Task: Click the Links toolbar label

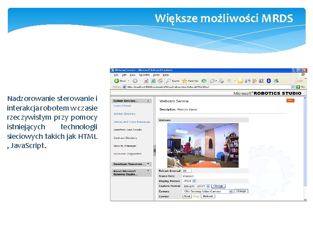Action: 300,81
